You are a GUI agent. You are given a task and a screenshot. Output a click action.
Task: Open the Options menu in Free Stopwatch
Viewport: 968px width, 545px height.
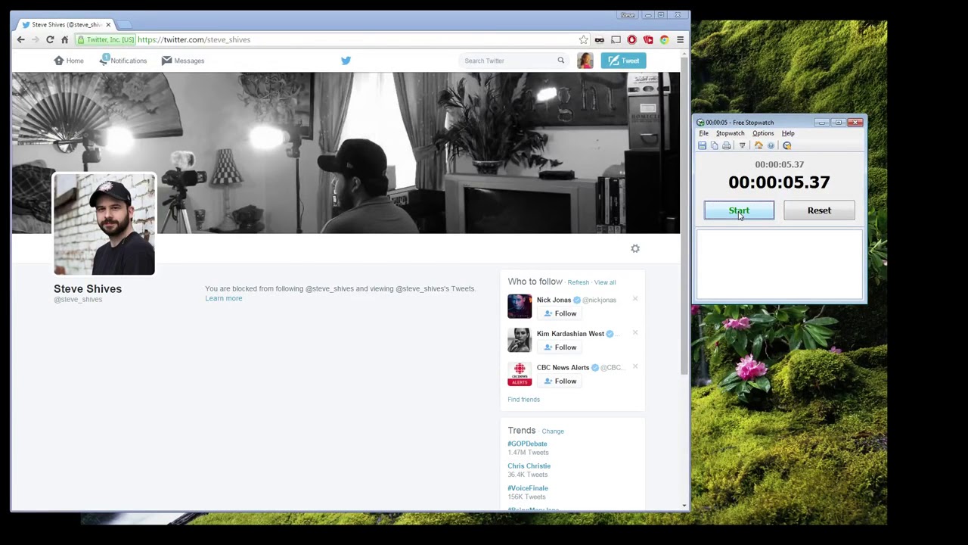[x=763, y=133]
